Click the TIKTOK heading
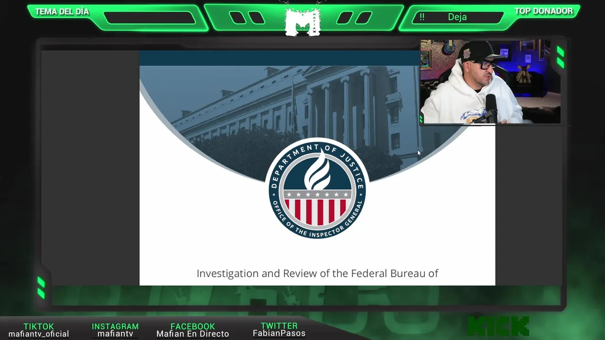Screen dimensions: 605x340 39,326
